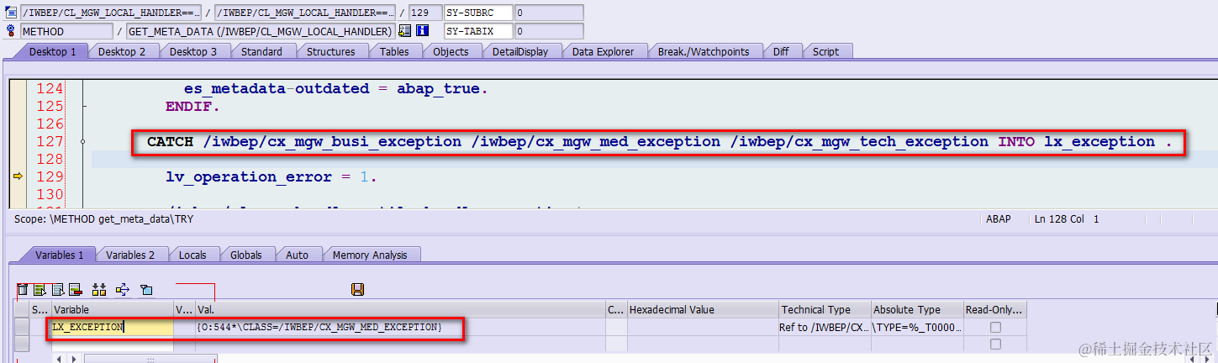Click the variables table horizontal scrollbar
Image resolution: width=1218 pixels, height=363 pixels.
pos(151,359)
